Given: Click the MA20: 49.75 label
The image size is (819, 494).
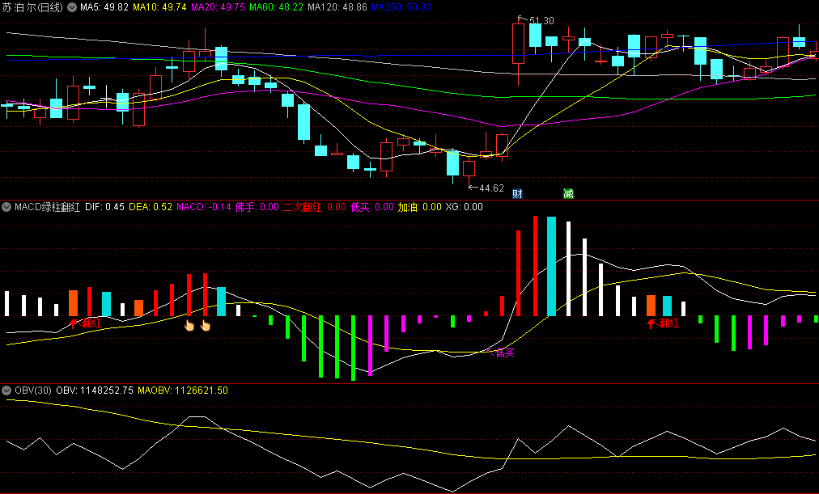Looking at the screenshot, I should tap(218, 7).
